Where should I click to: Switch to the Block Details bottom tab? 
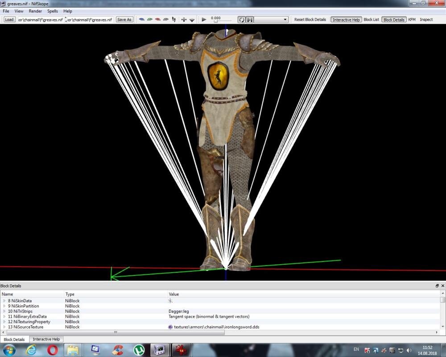14,339
